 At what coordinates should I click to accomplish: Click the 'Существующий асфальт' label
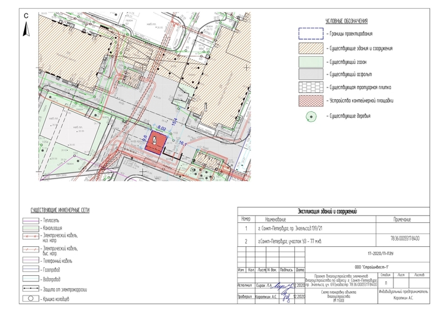pyautogui.click(x=351, y=74)
